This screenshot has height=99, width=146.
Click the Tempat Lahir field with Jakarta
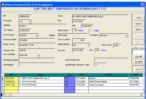(x=36, y=50)
